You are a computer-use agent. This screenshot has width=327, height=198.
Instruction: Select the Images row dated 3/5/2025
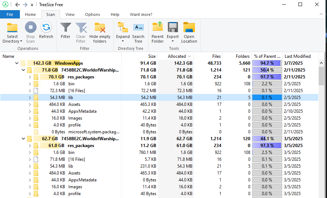(159, 187)
